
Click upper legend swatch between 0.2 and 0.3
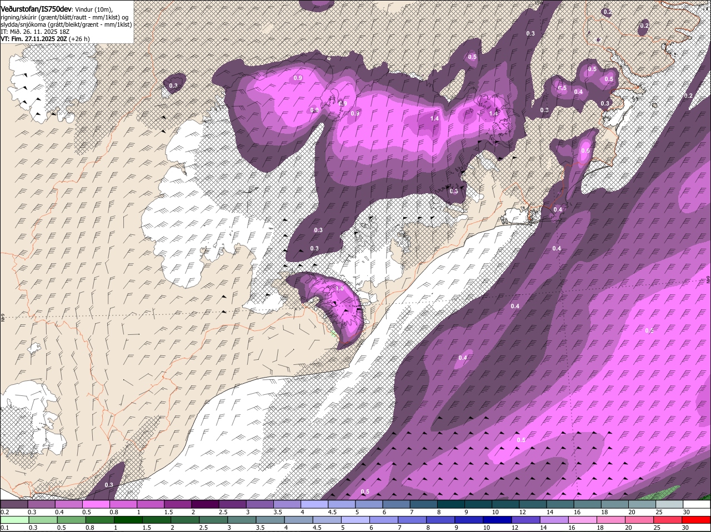click(x=14, y=504)
